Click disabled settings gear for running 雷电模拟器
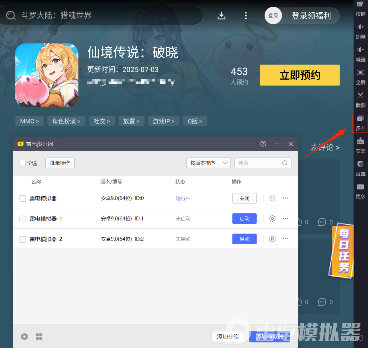Viewport: 368px width, 348px height. (272, 198)
